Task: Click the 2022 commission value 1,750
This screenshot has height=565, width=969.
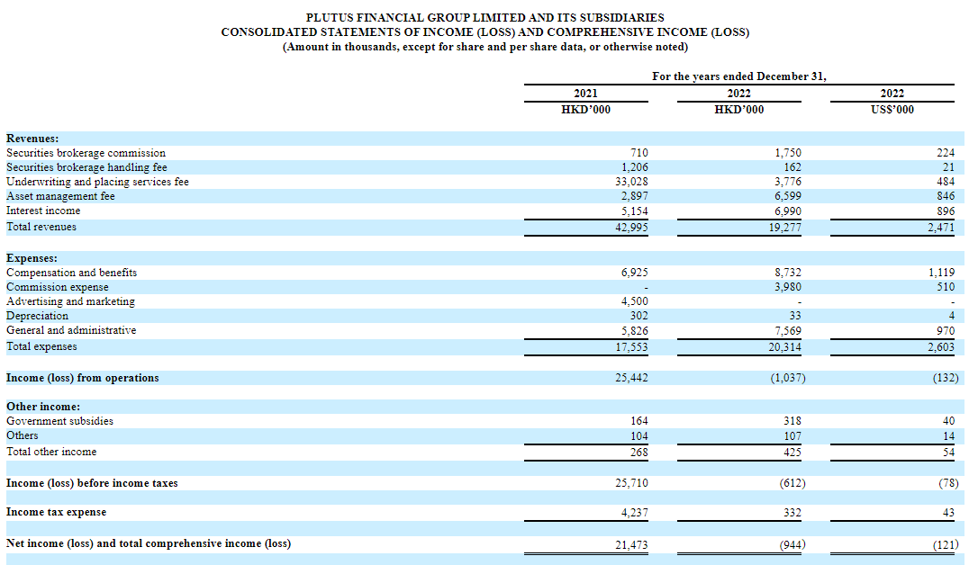Action: point(788,153)
